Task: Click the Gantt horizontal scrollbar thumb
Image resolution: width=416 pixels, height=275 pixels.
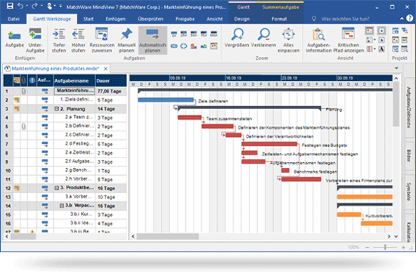Action: 168,236
